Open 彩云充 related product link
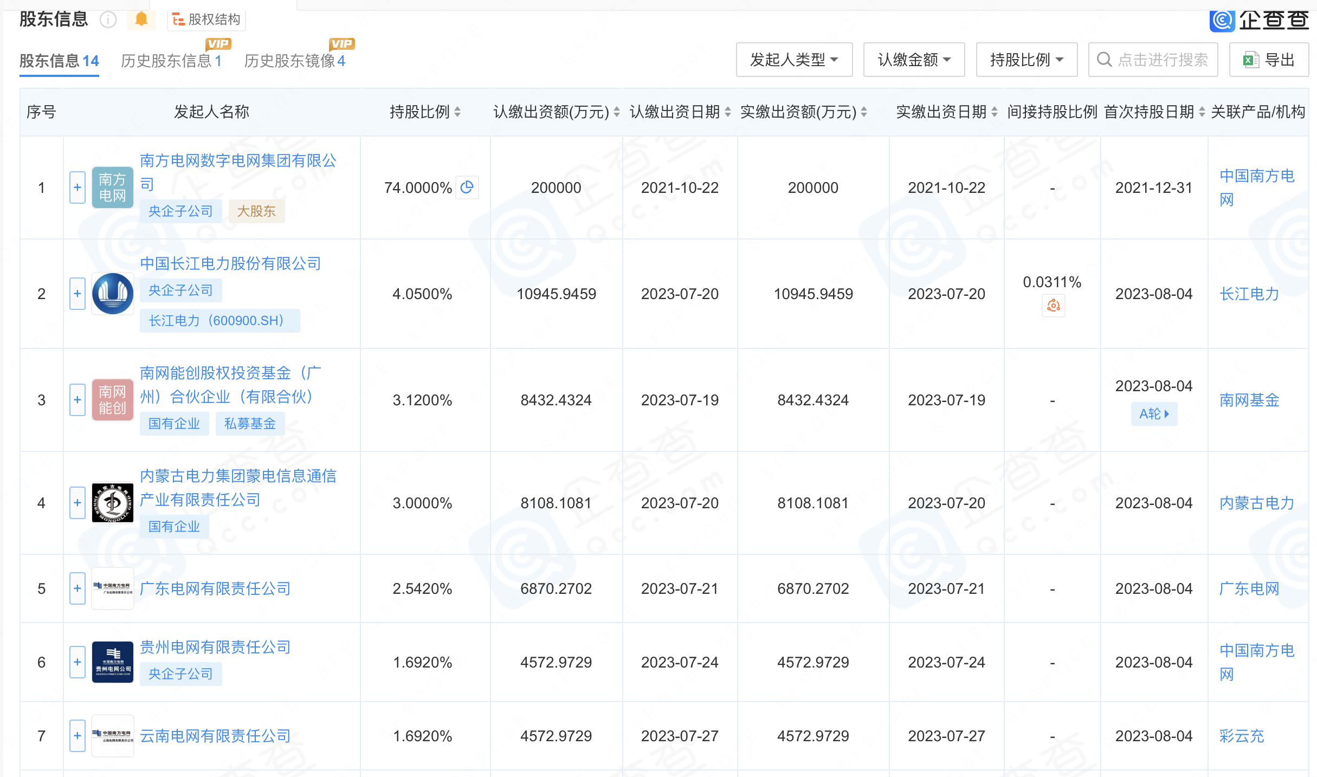This screenshot has width=1317, height=777. [1242, 736]
